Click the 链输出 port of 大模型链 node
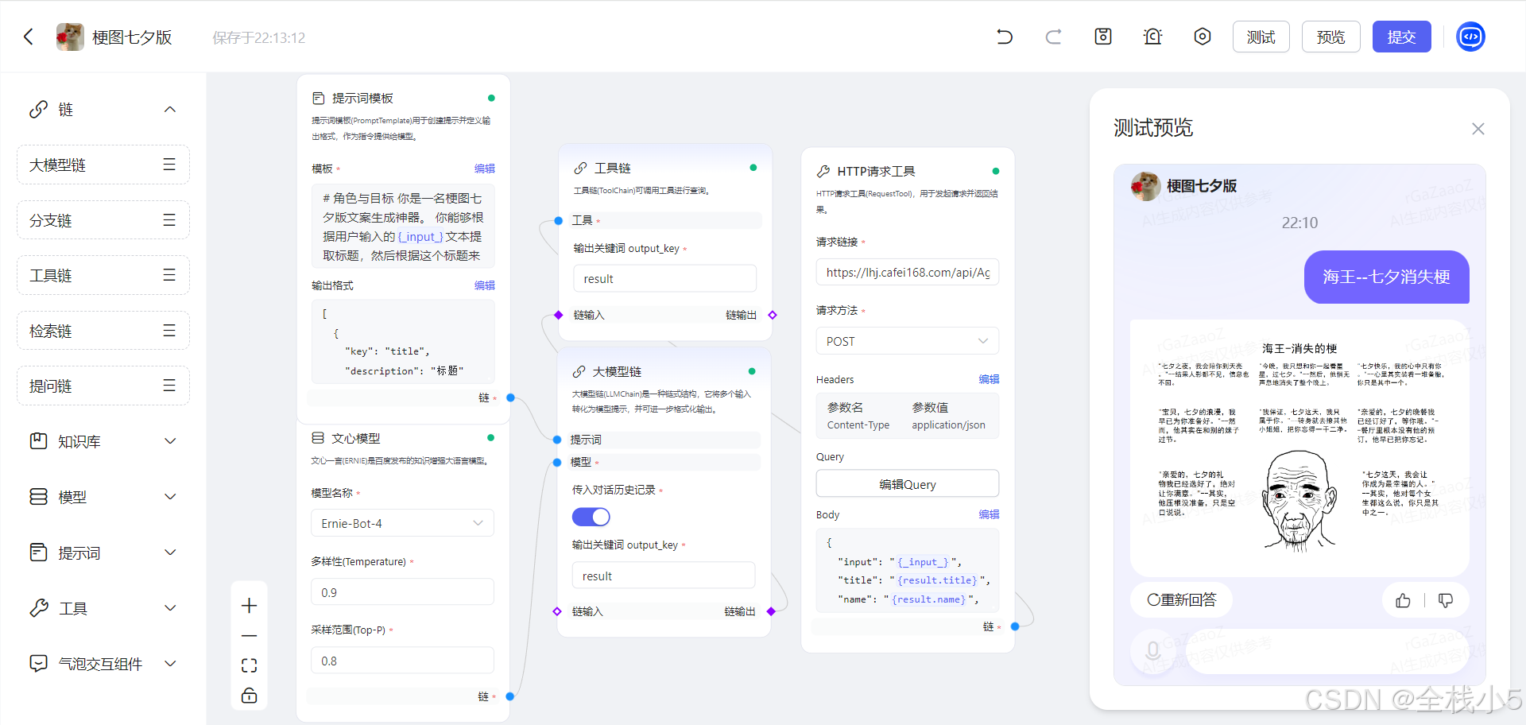 [x=771, y=611]
